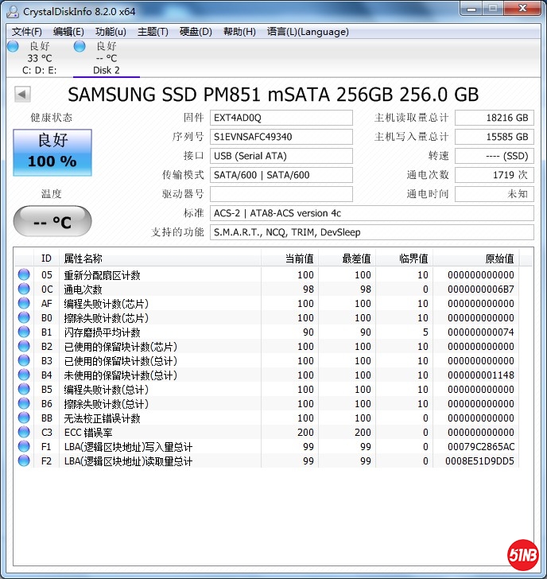Open the 功能(u) menu
547x579 pixels.
pyautogui.click(x=111, y=32)
